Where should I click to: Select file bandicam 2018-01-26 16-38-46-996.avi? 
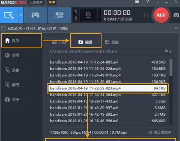pos(108,121)
